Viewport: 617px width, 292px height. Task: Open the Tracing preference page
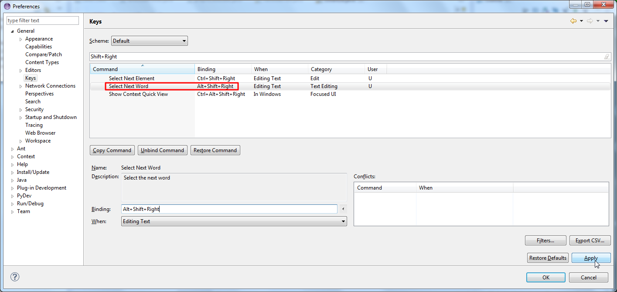tap(34, 125)
